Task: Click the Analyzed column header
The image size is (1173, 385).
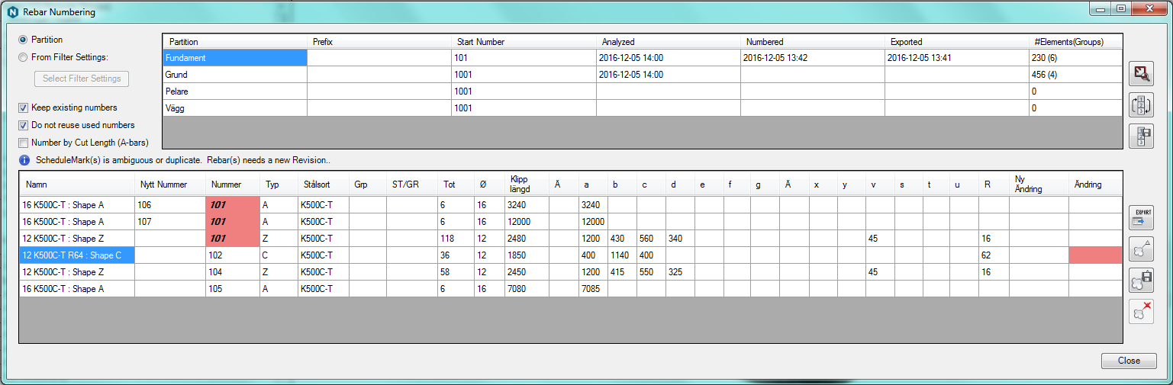Action: [668, 42]
